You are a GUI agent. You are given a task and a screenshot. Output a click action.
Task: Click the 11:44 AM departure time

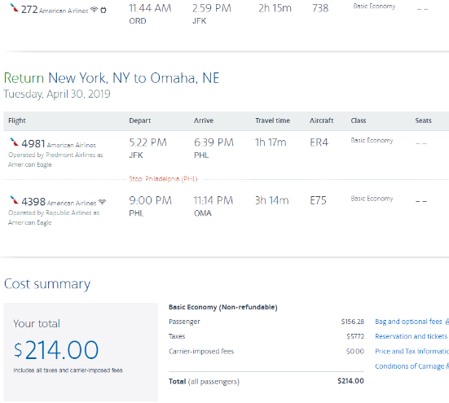tap(150, 8)
